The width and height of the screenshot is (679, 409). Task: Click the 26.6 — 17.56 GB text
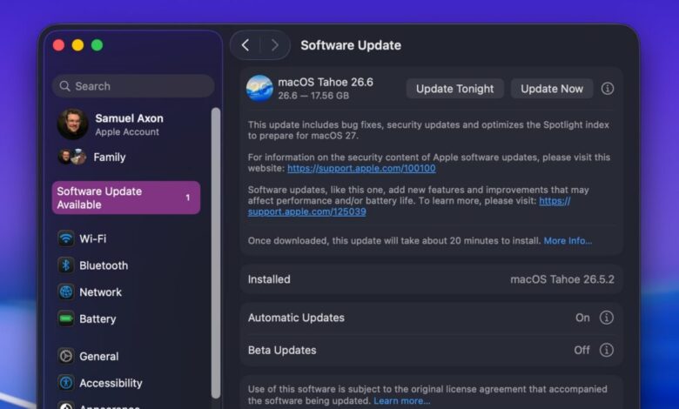tap(313, 96)
